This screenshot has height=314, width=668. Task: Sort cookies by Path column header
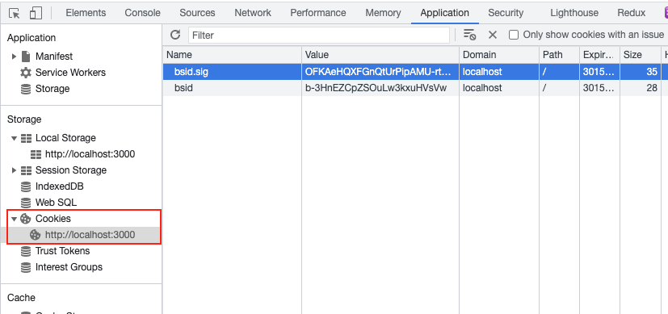559,55
